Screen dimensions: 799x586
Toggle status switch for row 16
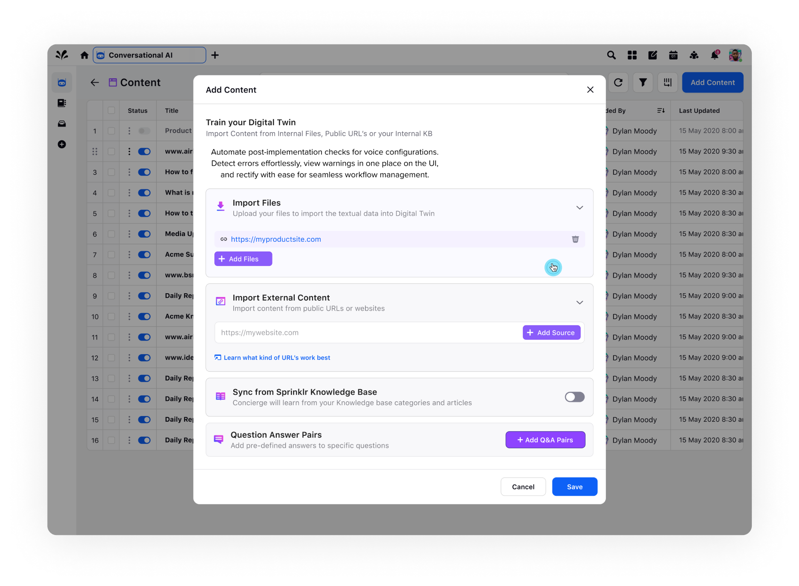click(x=144, y=440)
